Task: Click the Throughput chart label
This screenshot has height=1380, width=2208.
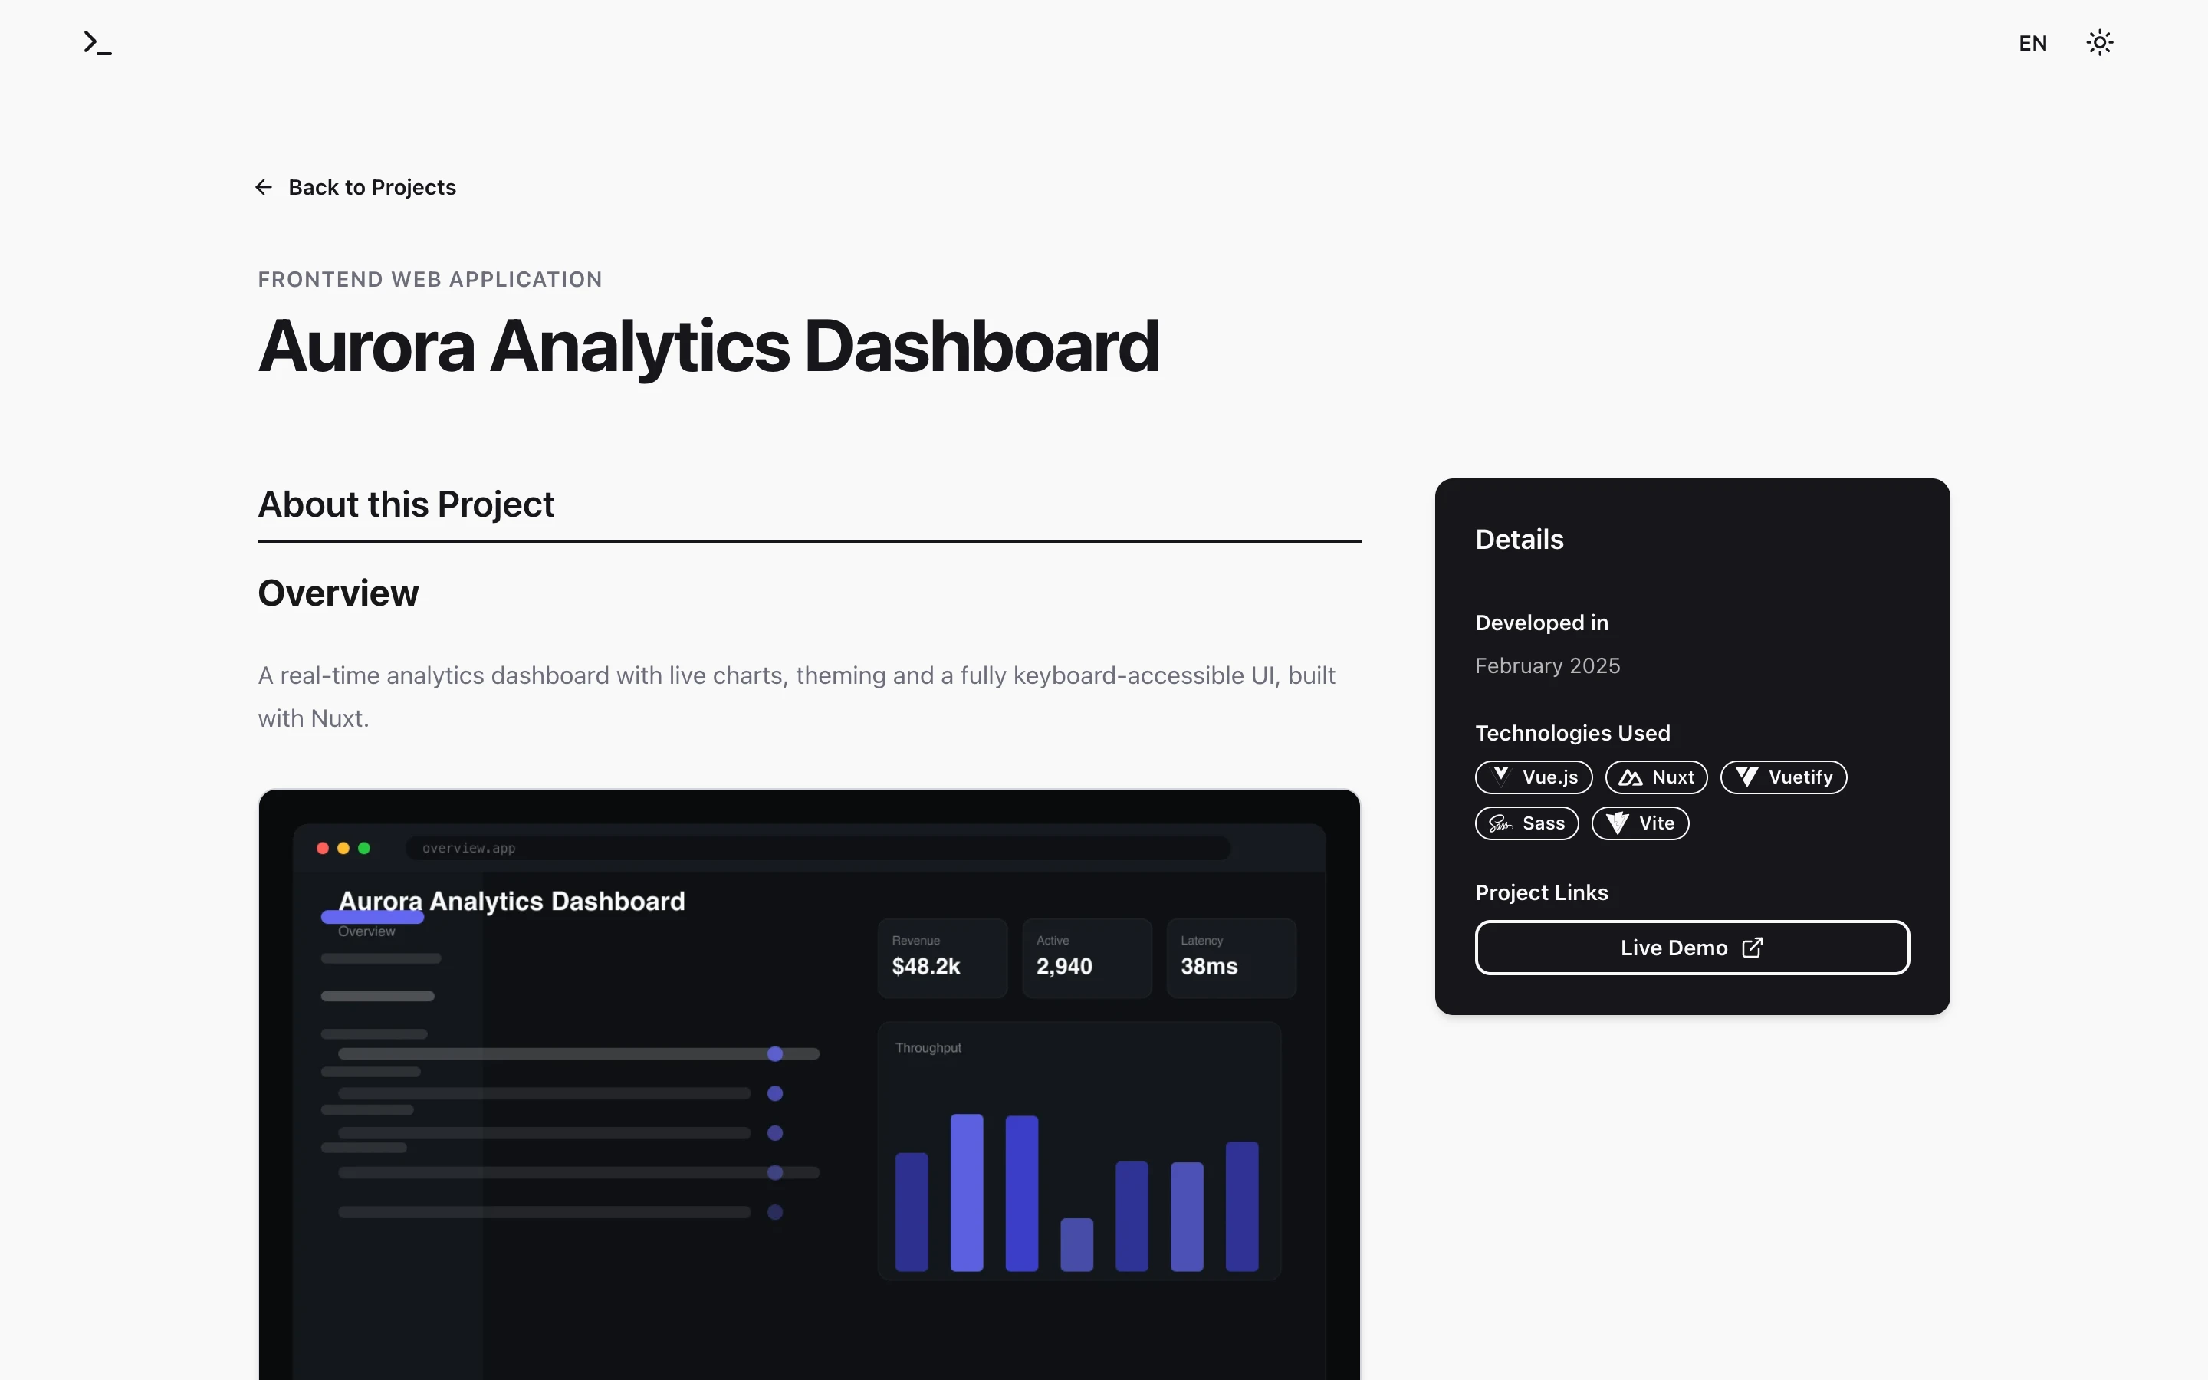Action: [928, 1048]
